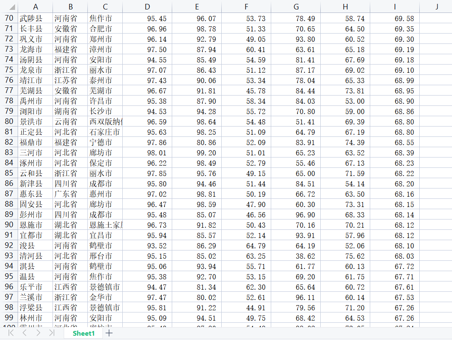The width and height of the screenshot is (452, 340).
Task: Select row 99 header
Action: coord(9,318)
